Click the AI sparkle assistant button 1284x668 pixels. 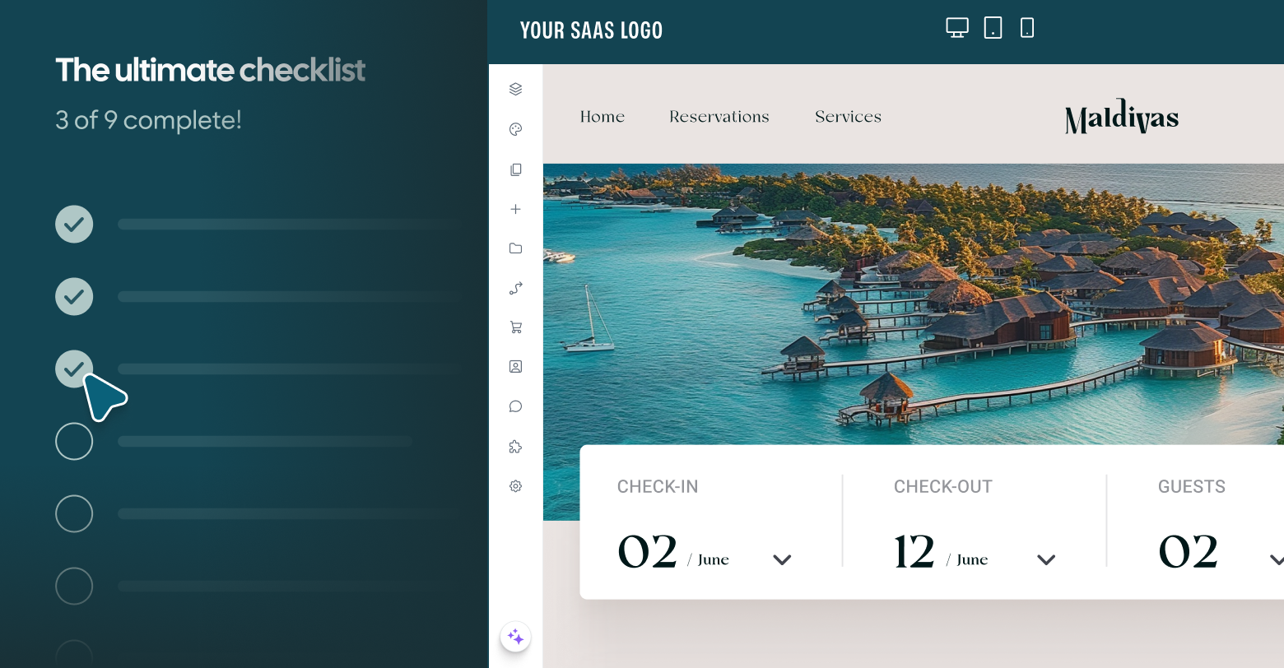(x=515, y=637)
